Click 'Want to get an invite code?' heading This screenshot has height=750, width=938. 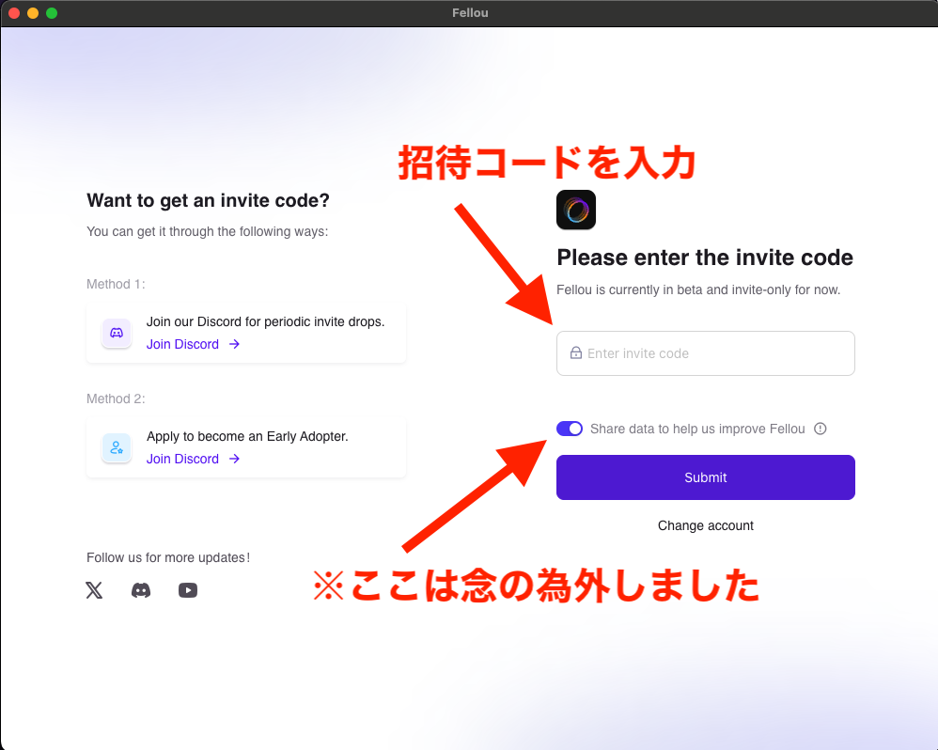coord(208,200)
